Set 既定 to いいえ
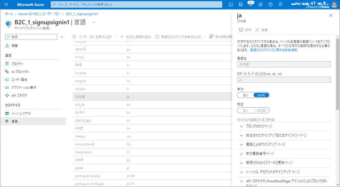This screenshot has height=187, width=340. coord(261,111)
